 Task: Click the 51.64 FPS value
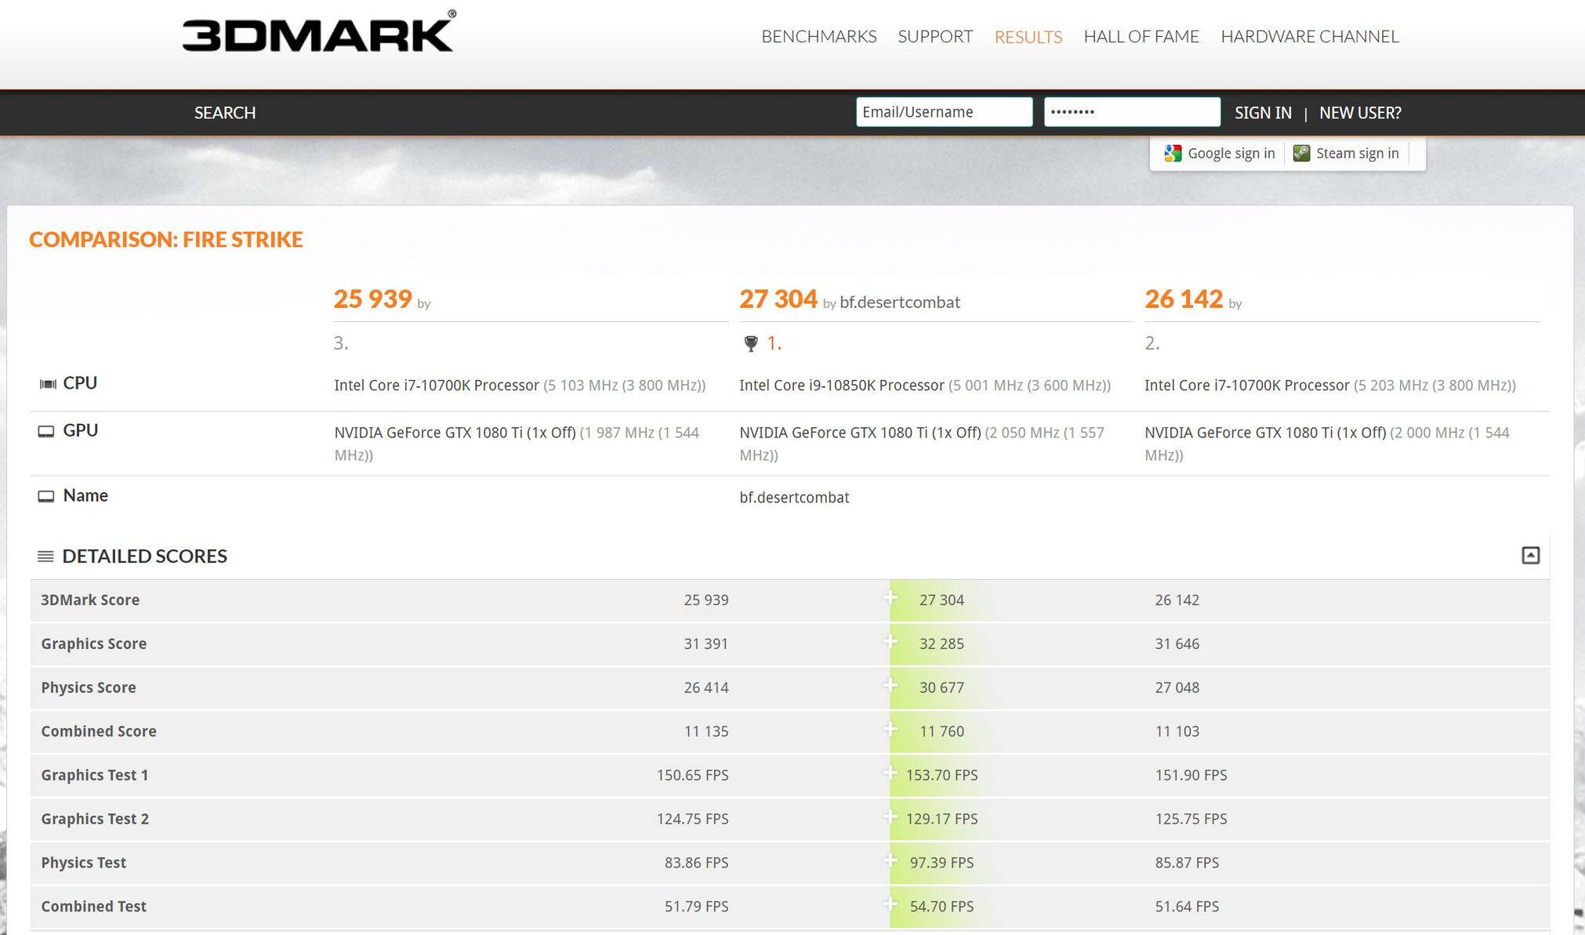pos(1187,907)
